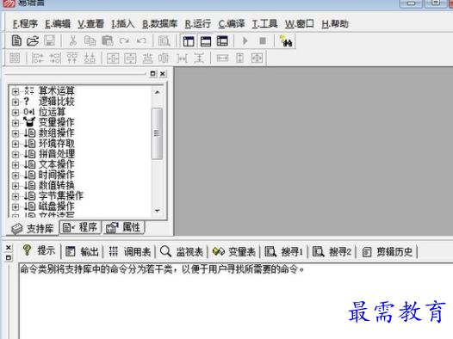
Task: Expand the 文本操作 tree node
Action: (x=16, y=164)
